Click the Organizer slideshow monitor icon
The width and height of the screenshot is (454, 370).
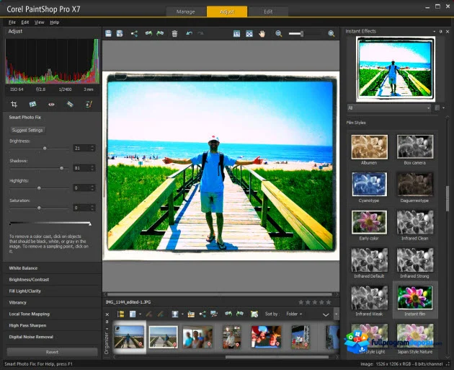tap(214, 314)
